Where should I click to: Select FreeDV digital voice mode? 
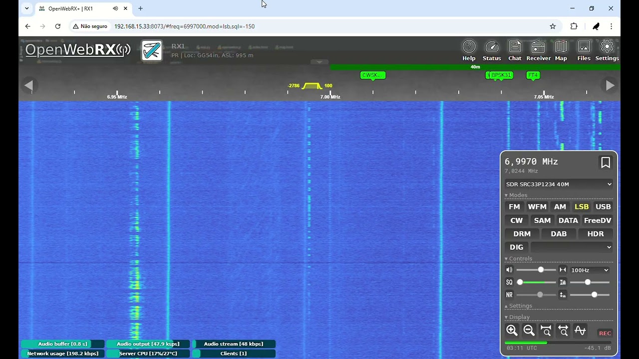pos(598,220)
